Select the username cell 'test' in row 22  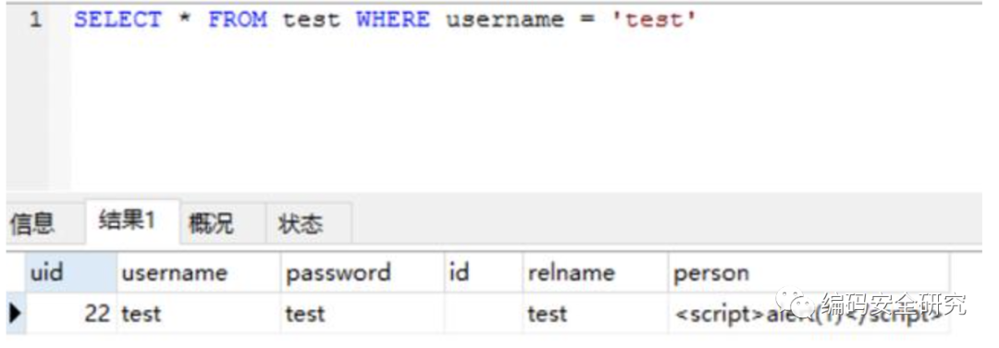(x=198, y=314)
